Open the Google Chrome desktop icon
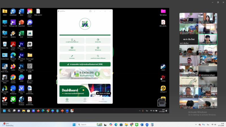Image resolution: width=226 pixels, height=127 pixels. click(13, 79)
